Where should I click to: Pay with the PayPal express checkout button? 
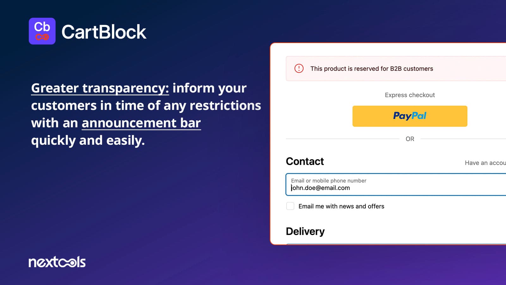pyautogui.click(x=410, y=116)
